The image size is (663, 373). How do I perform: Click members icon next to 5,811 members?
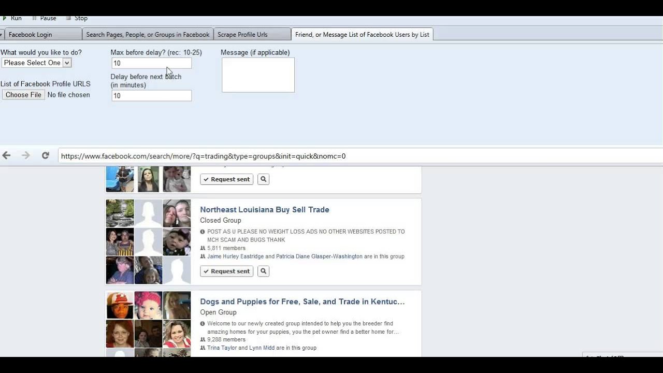click(203, 248)
